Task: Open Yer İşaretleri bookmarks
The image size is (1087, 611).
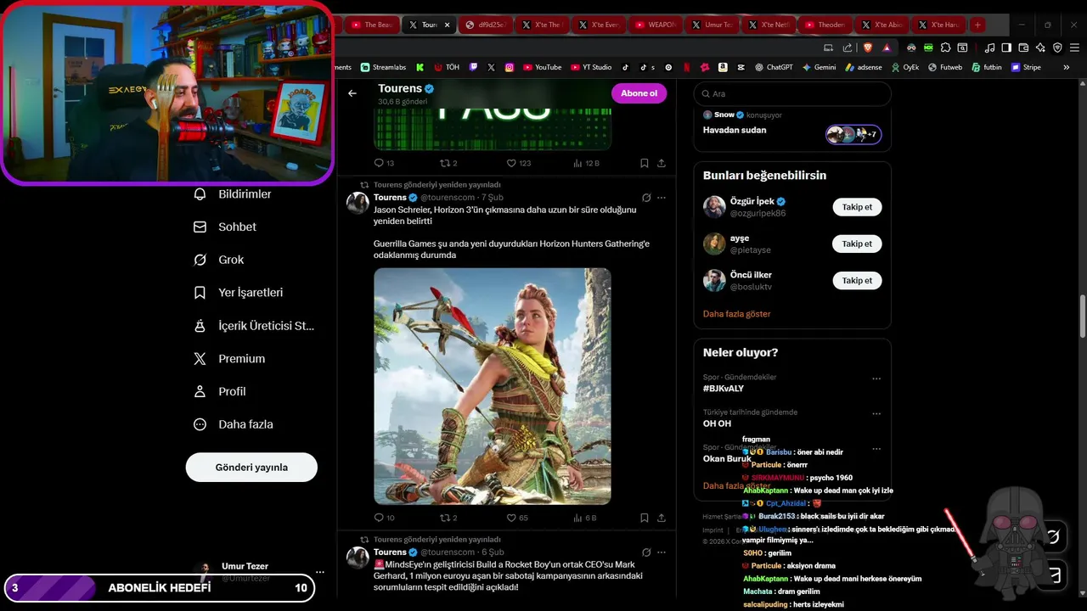Action: point(239,293)
